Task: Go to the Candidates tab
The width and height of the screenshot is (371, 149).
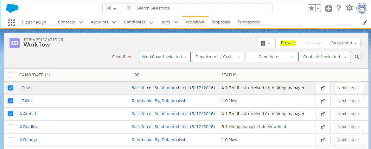Action: (x=135, y=22)
